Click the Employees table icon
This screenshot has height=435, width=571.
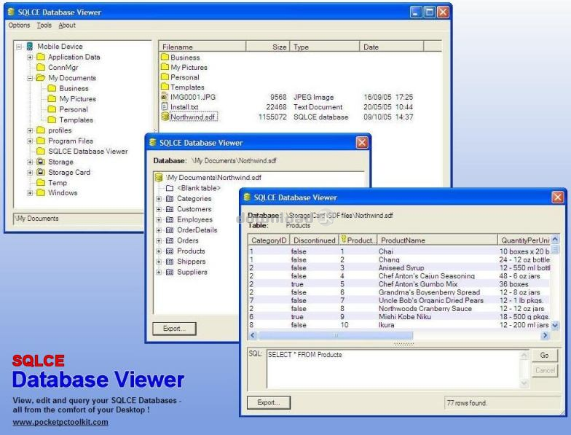[x=169, y=220]
